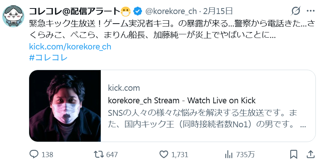Image resolution: width=321 pixels, height=166 pixels.
Task: Click the 1,731 likes count
Action: click(x=180, y=155)
